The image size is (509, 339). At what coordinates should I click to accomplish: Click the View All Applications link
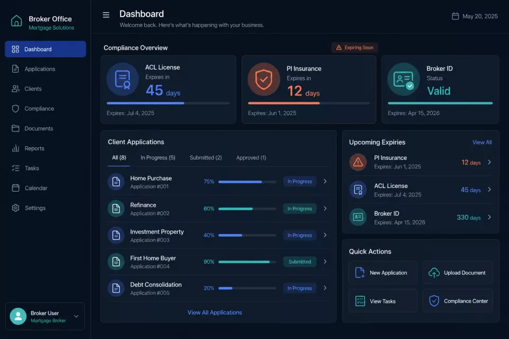pyautogui.click(x=215, y=313)
